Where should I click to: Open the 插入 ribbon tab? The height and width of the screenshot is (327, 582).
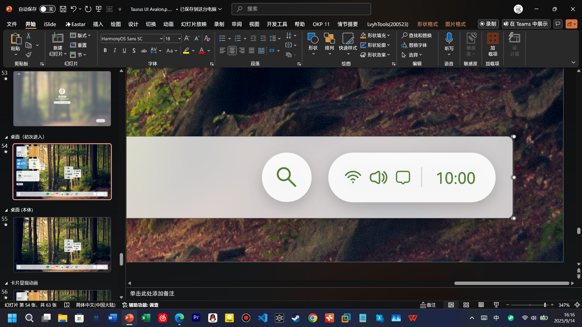pyautogui.click(x=98, y=24)
